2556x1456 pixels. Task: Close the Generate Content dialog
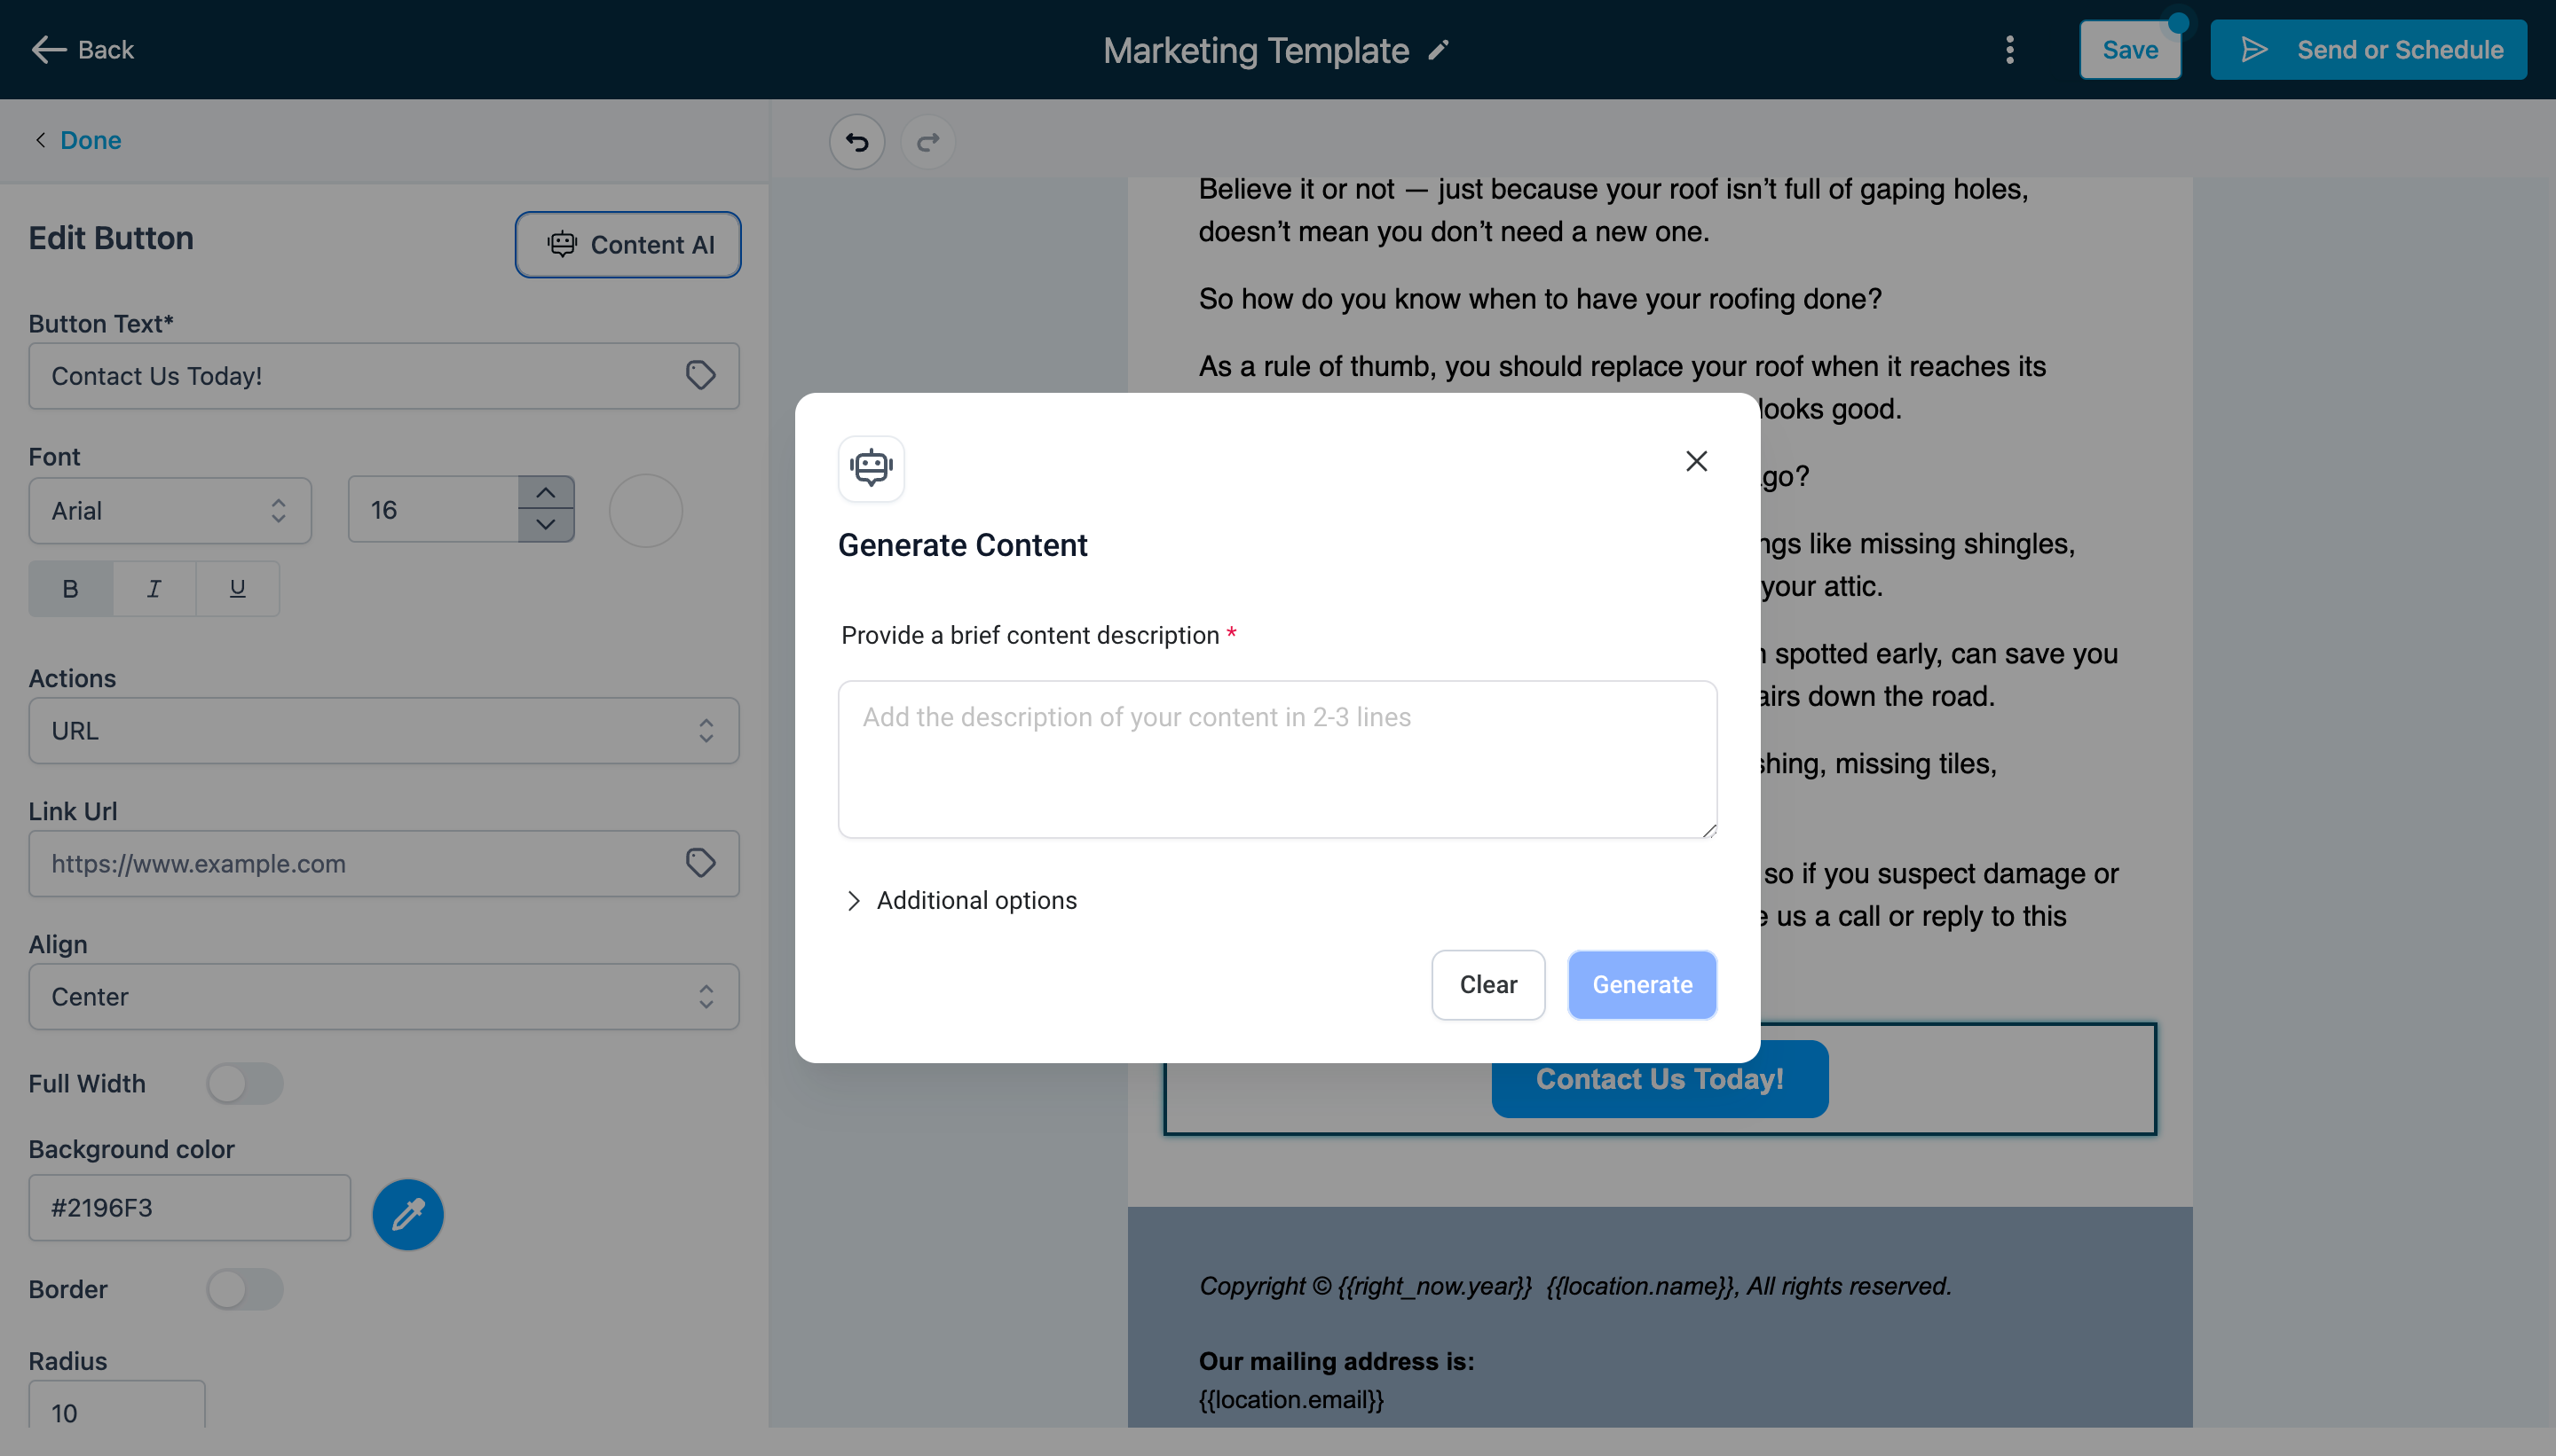coord(1696,461)
